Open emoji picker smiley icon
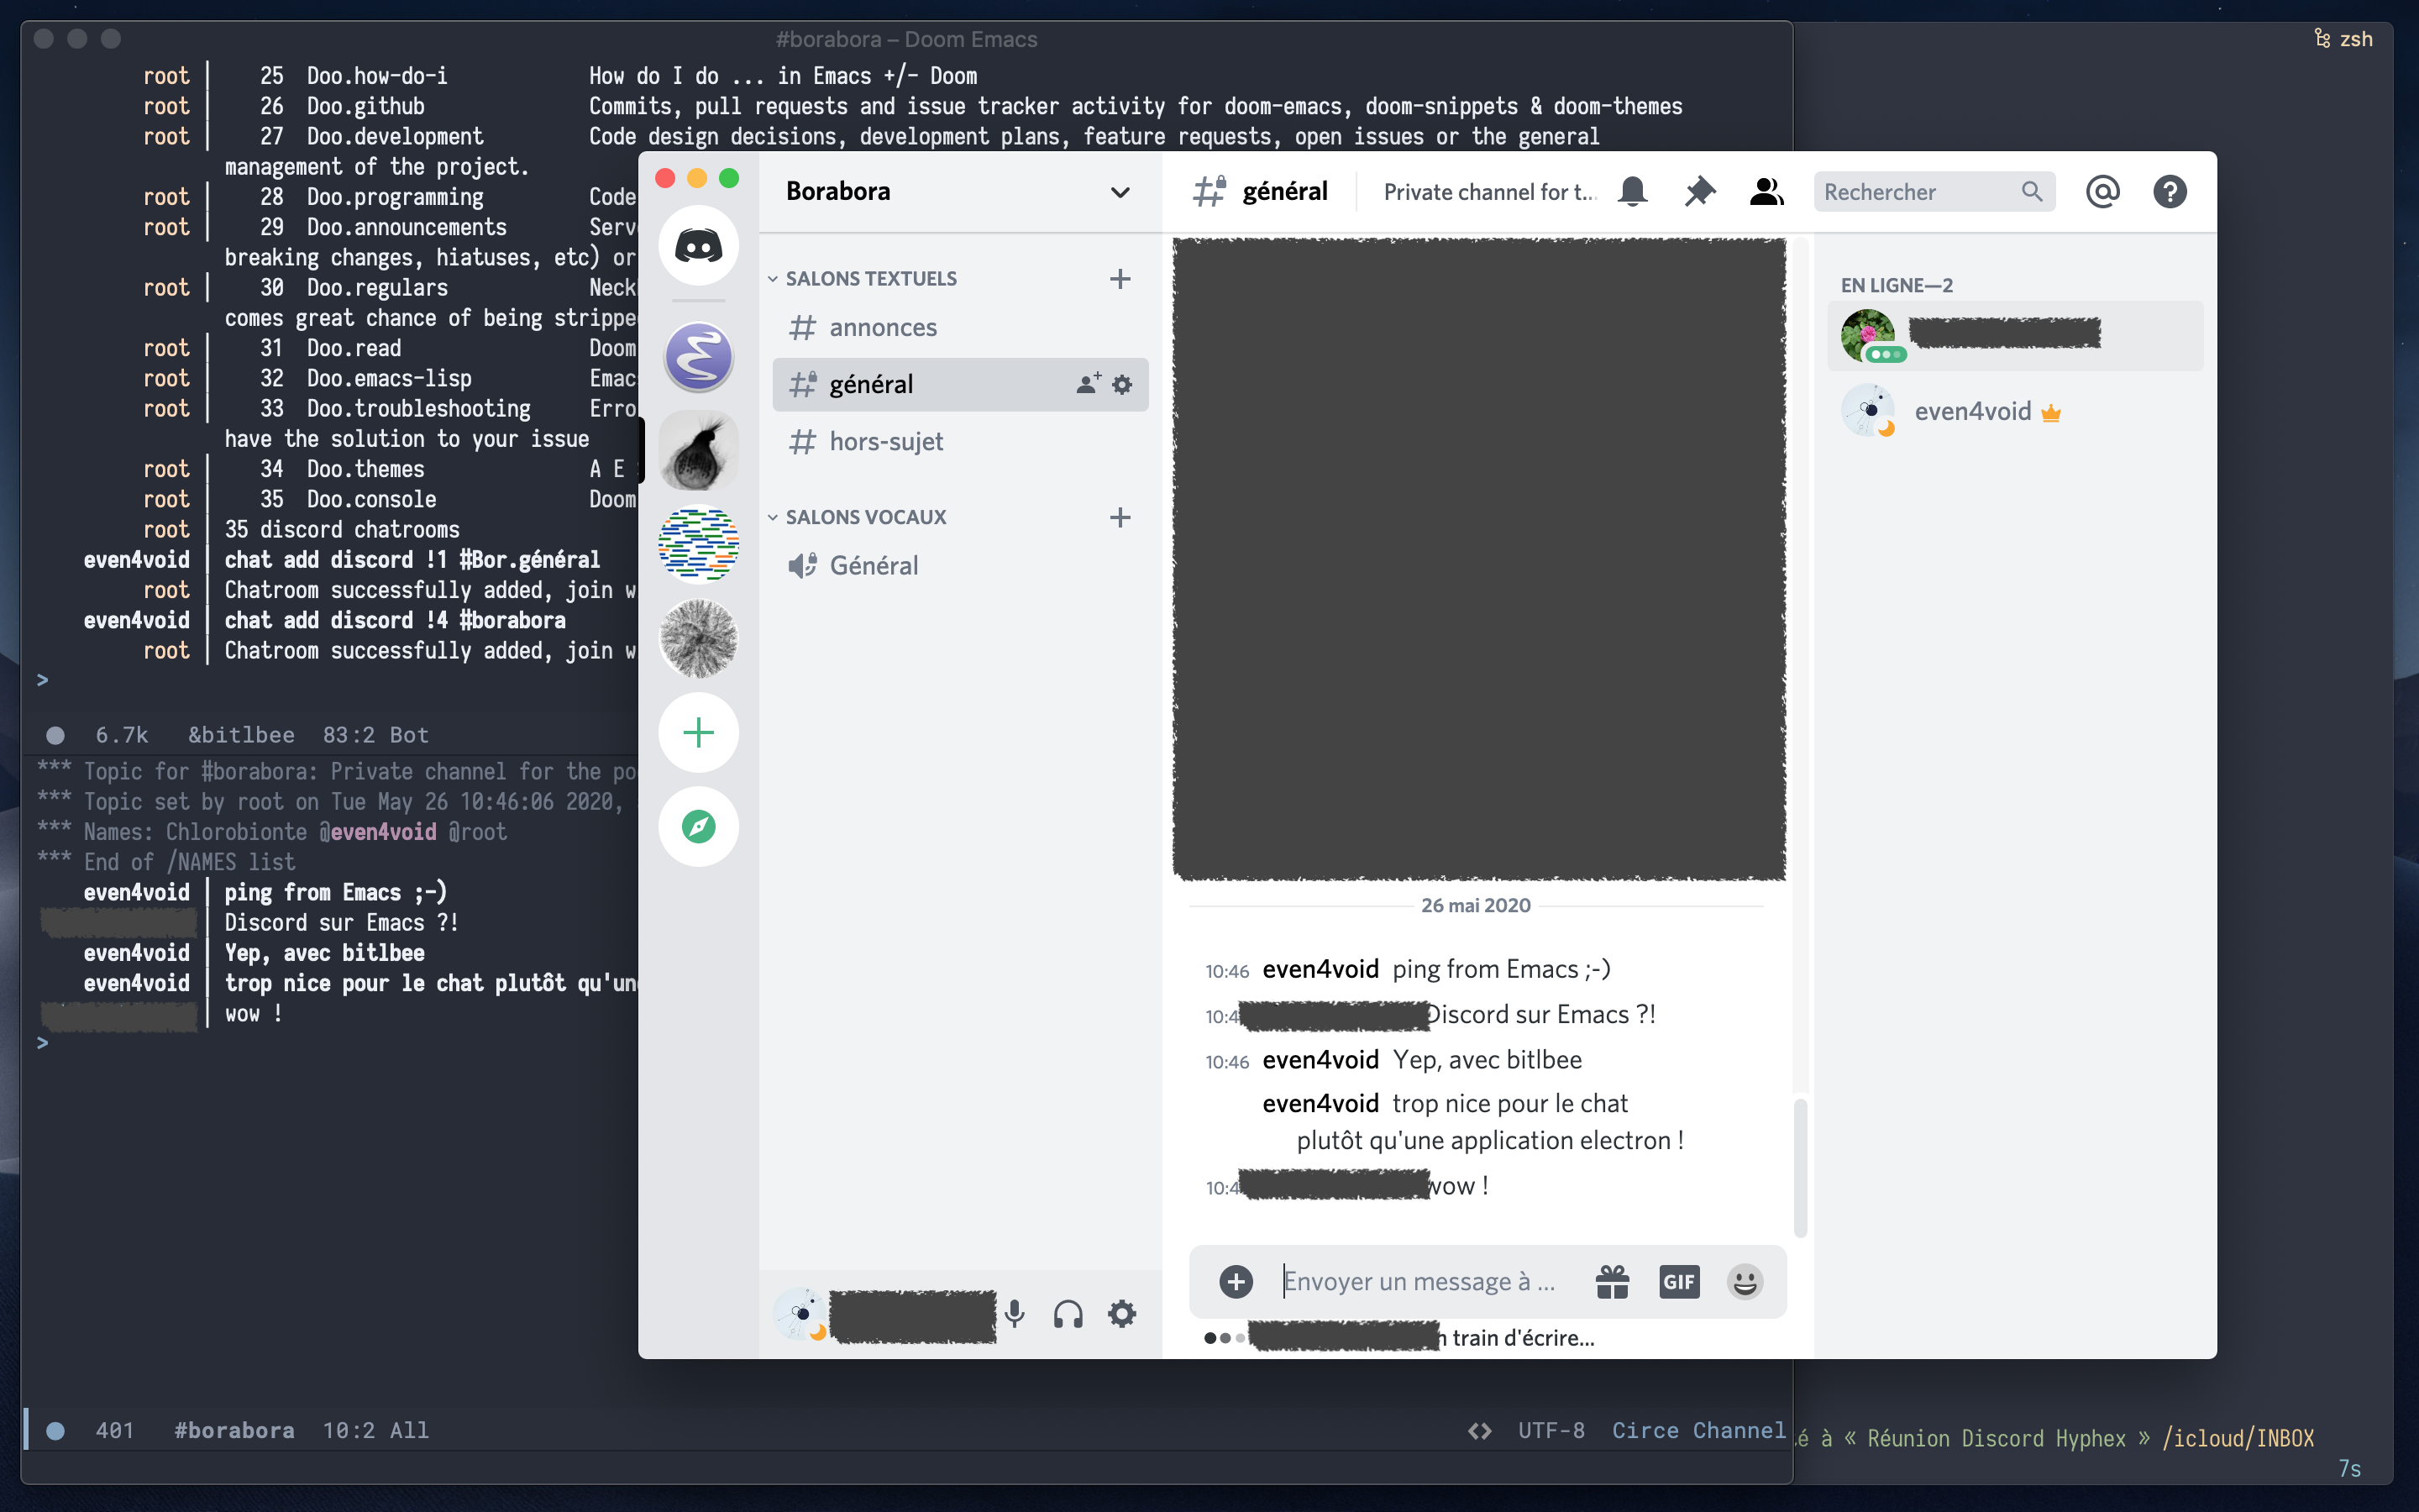This screenshot has height=1512, width=2419. click(1745, 1281)
